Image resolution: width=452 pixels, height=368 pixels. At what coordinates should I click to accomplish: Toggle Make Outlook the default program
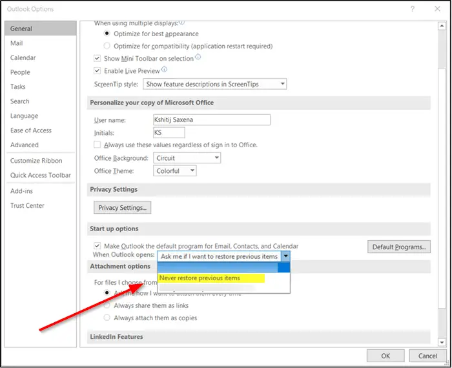pyautogui.click(x=97, y=246)
